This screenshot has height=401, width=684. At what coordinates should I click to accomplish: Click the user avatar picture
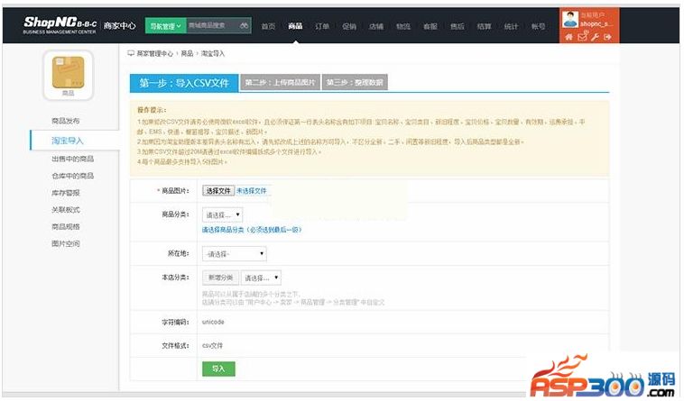click(569, 20)
